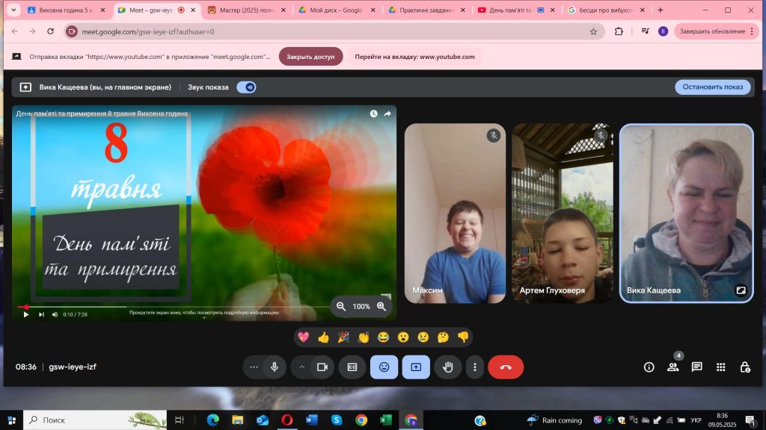Toggle the Звук показа switch
The image size is (766, 430).
[x=246, y=87]
